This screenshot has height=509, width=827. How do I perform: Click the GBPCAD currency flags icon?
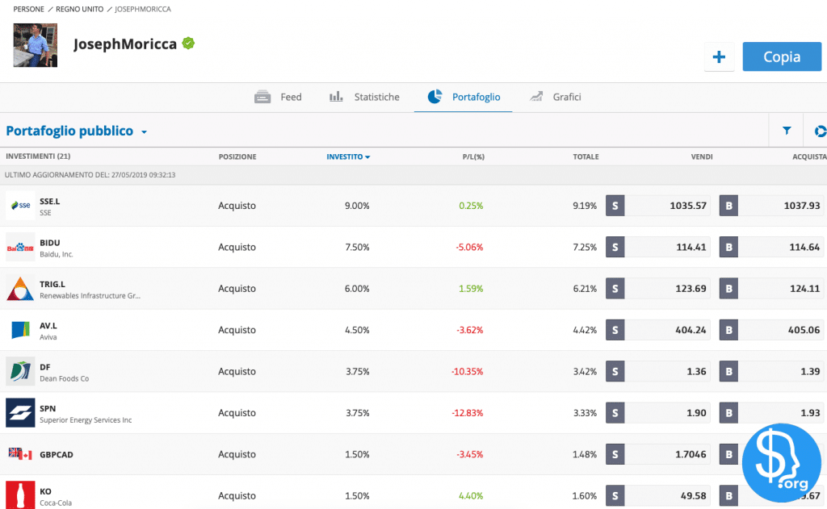[20, 454]
